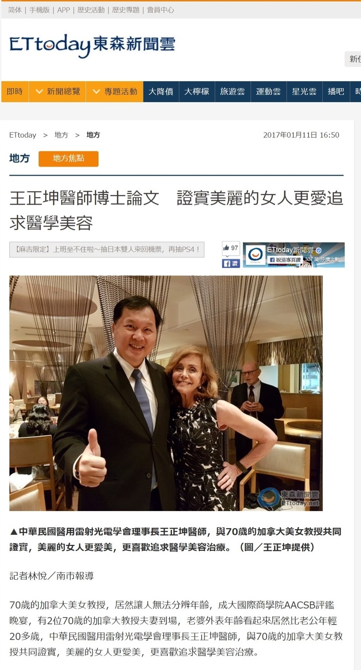
Task: Open the 星光雲 section
Action: (x=304, y=92)
